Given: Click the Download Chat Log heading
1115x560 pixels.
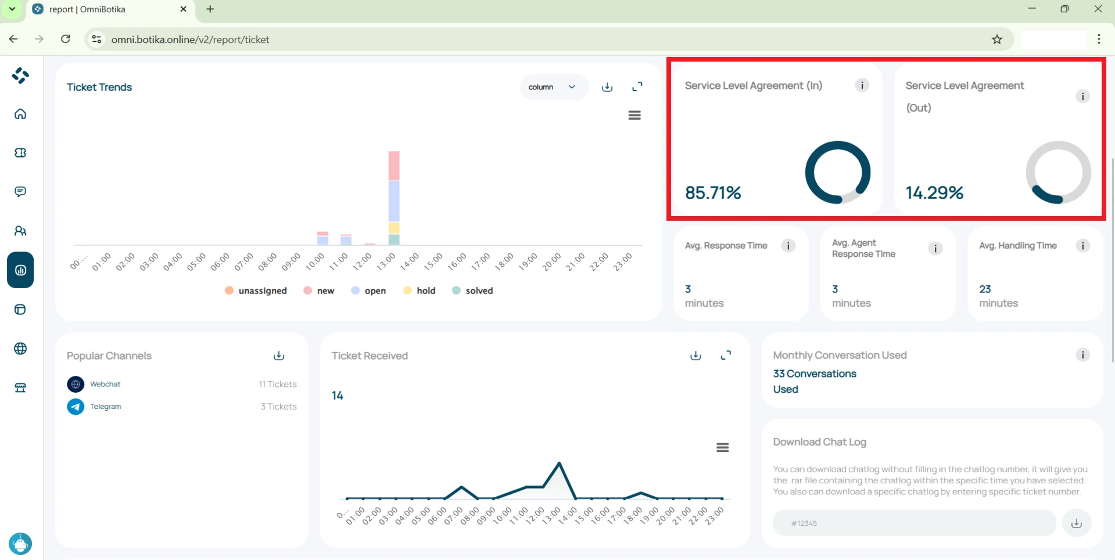Looking at the screenshot, I should 819,442.
